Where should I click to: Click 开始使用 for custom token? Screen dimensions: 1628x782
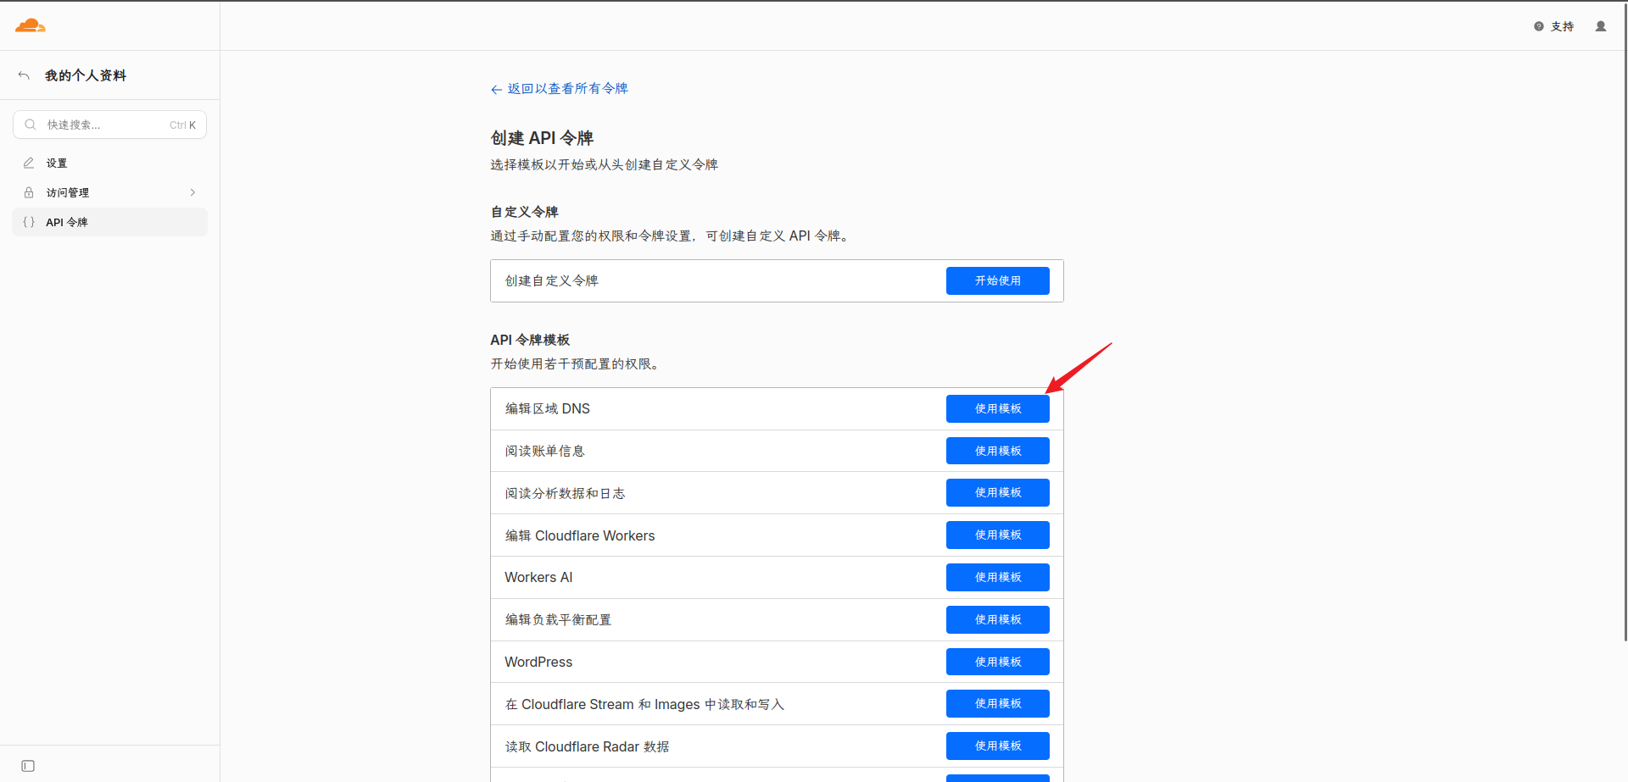(997, 280)
